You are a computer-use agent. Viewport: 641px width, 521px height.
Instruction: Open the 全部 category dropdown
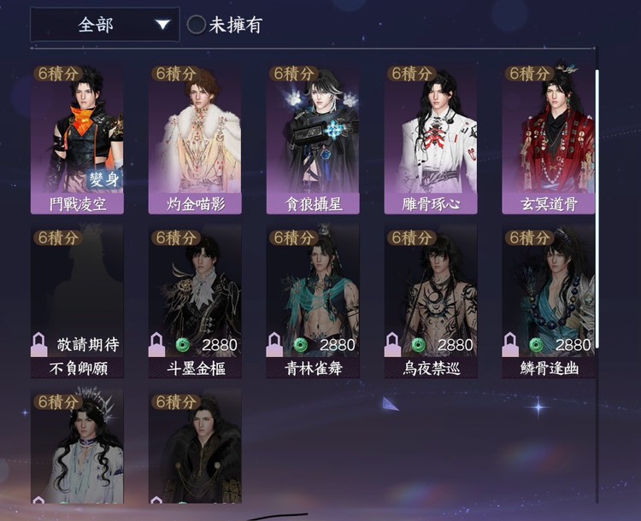[104, 25]
